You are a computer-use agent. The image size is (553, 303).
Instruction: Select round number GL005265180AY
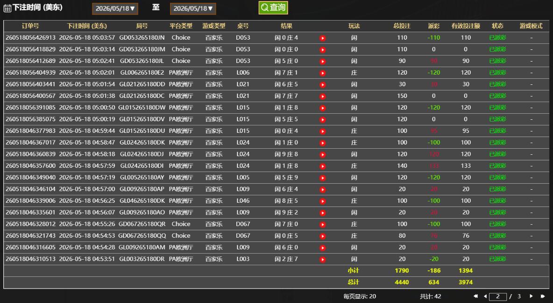[142, 177]
